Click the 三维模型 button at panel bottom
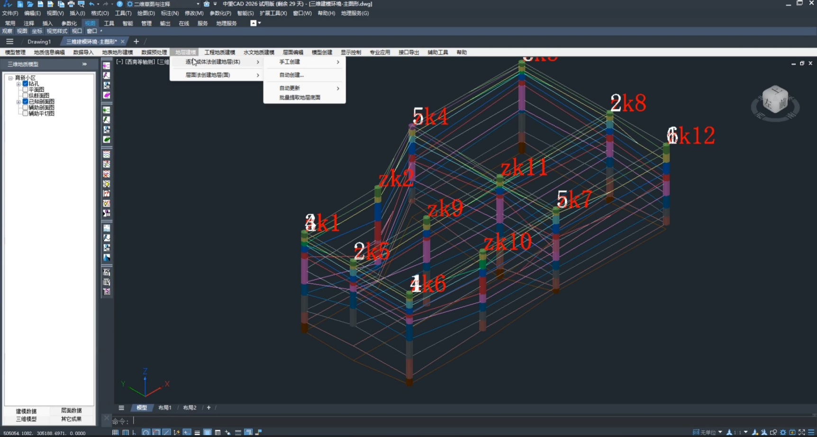Screen dimensions: 817x437 tap(26, 419)
